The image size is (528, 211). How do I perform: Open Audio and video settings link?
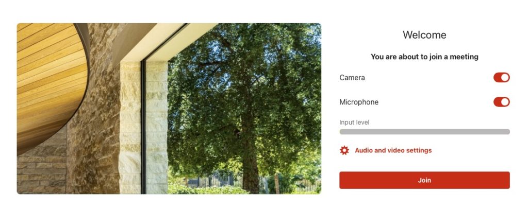(x=393, y=150)
